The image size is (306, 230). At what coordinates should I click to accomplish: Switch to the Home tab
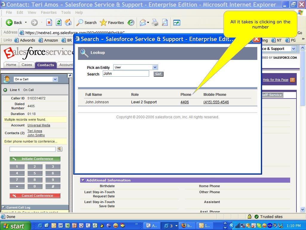pyautogui.click(x=11, y=65)
